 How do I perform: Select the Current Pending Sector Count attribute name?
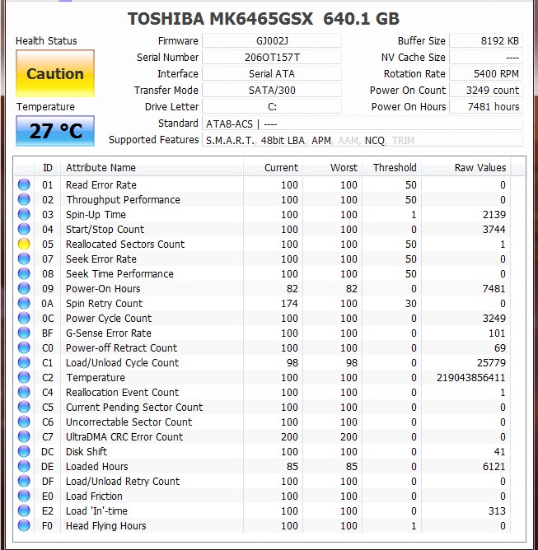tap(134, 408)
